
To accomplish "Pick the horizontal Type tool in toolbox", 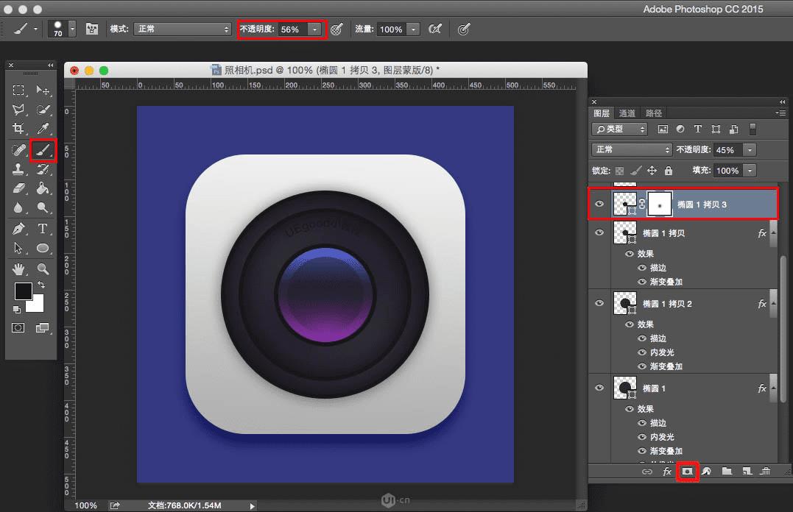I will [43, 229].
